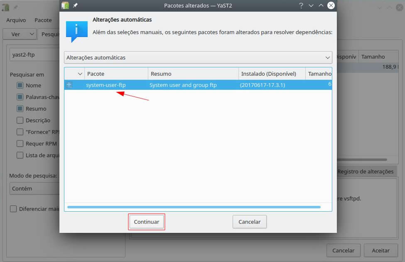Toggle the Nome search checkbox
405x262 pixels.
pyautogui.click(x=20, y=85)
